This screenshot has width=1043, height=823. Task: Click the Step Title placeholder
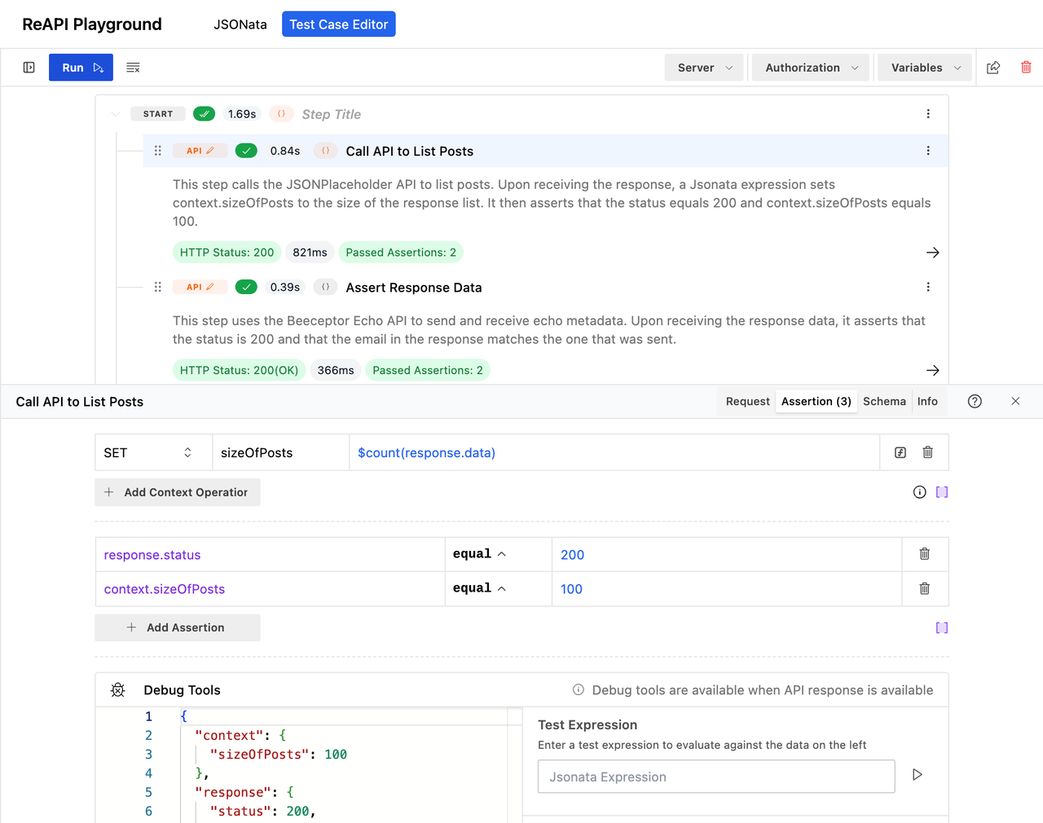(x=331, y=114)
